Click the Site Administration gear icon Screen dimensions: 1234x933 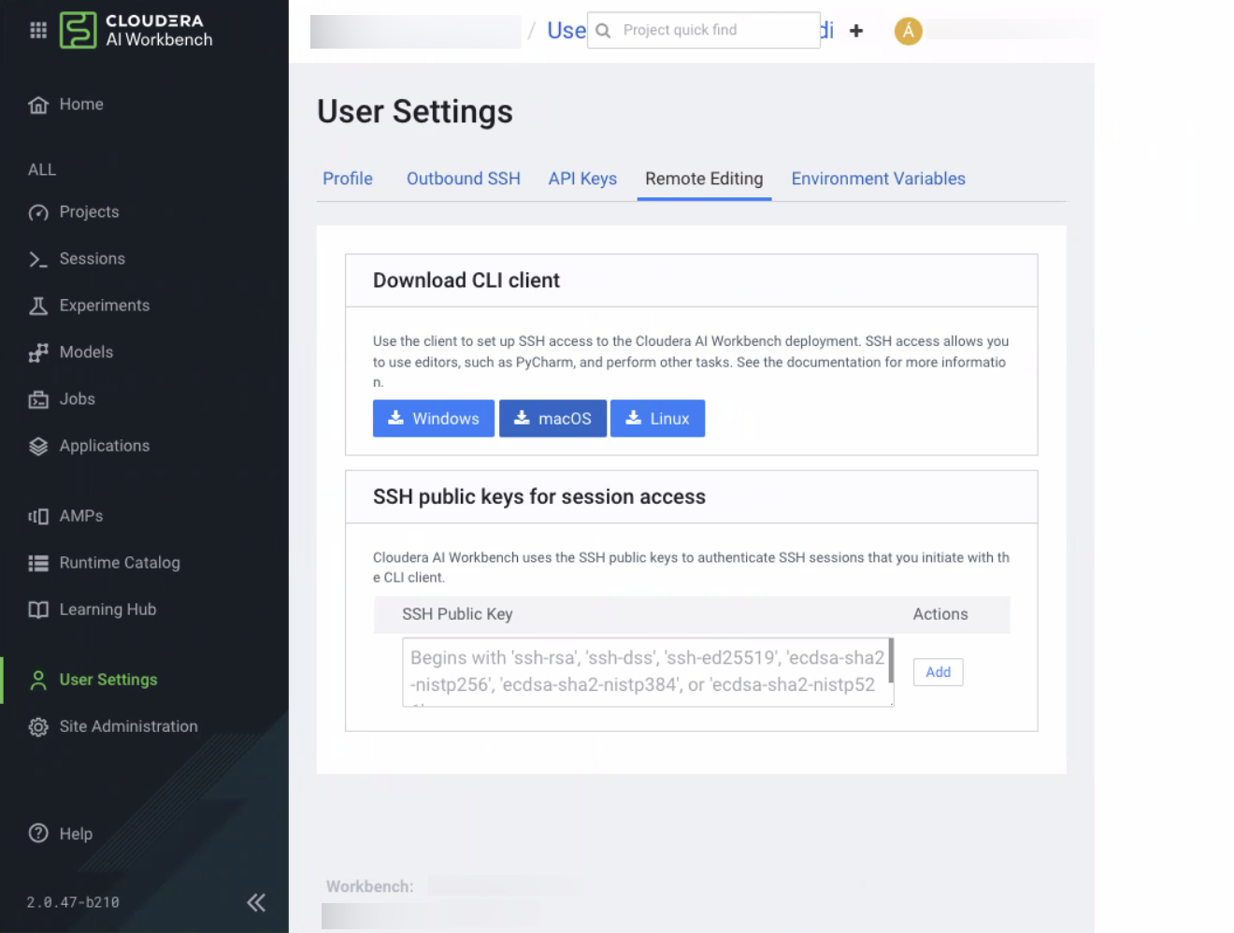click(38, 726)
